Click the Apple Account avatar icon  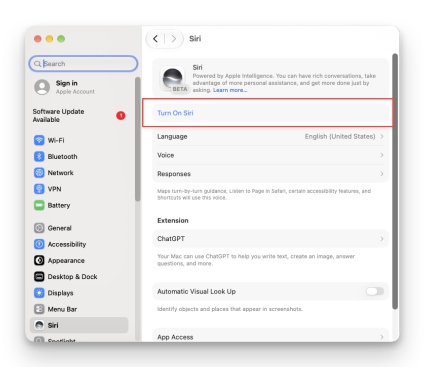point(42,87)
